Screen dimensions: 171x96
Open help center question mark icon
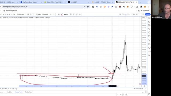click(149, 94)
